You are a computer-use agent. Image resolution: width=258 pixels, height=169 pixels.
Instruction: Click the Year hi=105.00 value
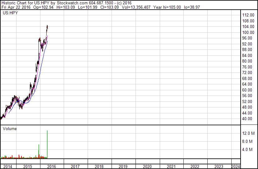pos(167,7)
